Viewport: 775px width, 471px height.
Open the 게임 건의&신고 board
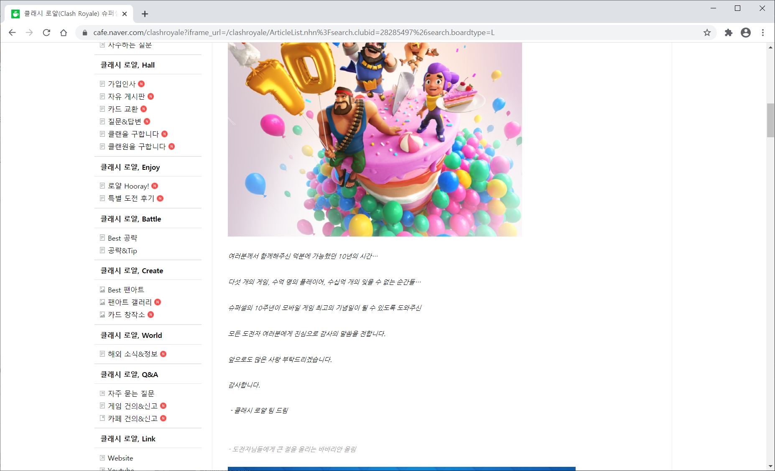click(x=133, y=406)
